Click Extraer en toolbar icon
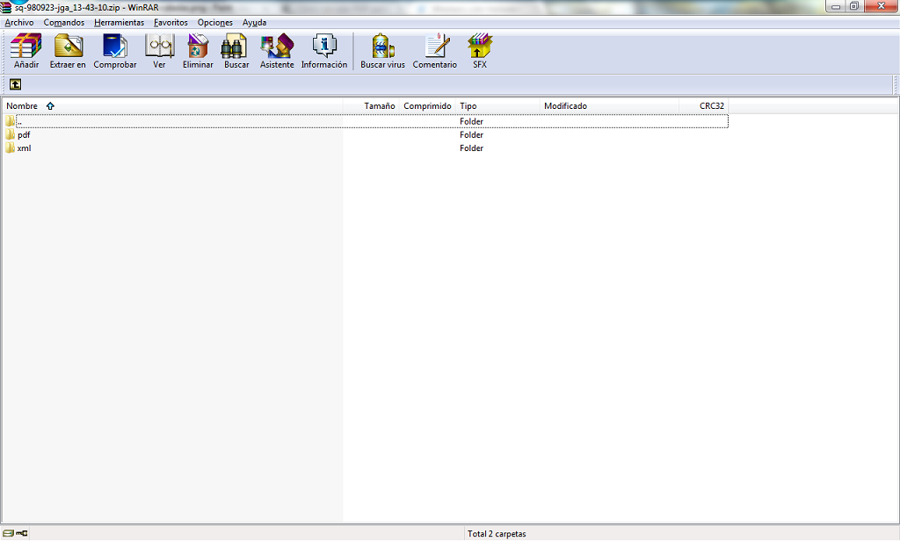Viewport: 900px width, 541px height. coord(68,51)
